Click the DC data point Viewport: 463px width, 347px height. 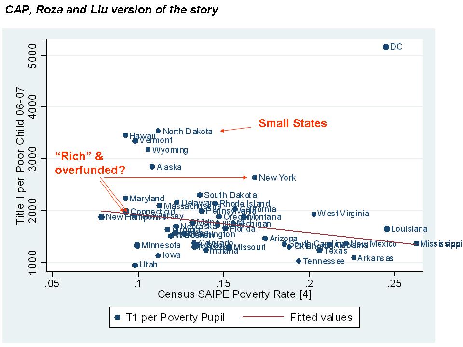click(x=386, y=47)
